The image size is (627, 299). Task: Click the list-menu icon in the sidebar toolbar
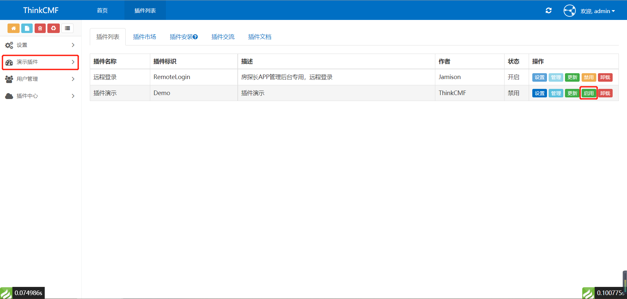pyautogui.click(x=67, y=28)
